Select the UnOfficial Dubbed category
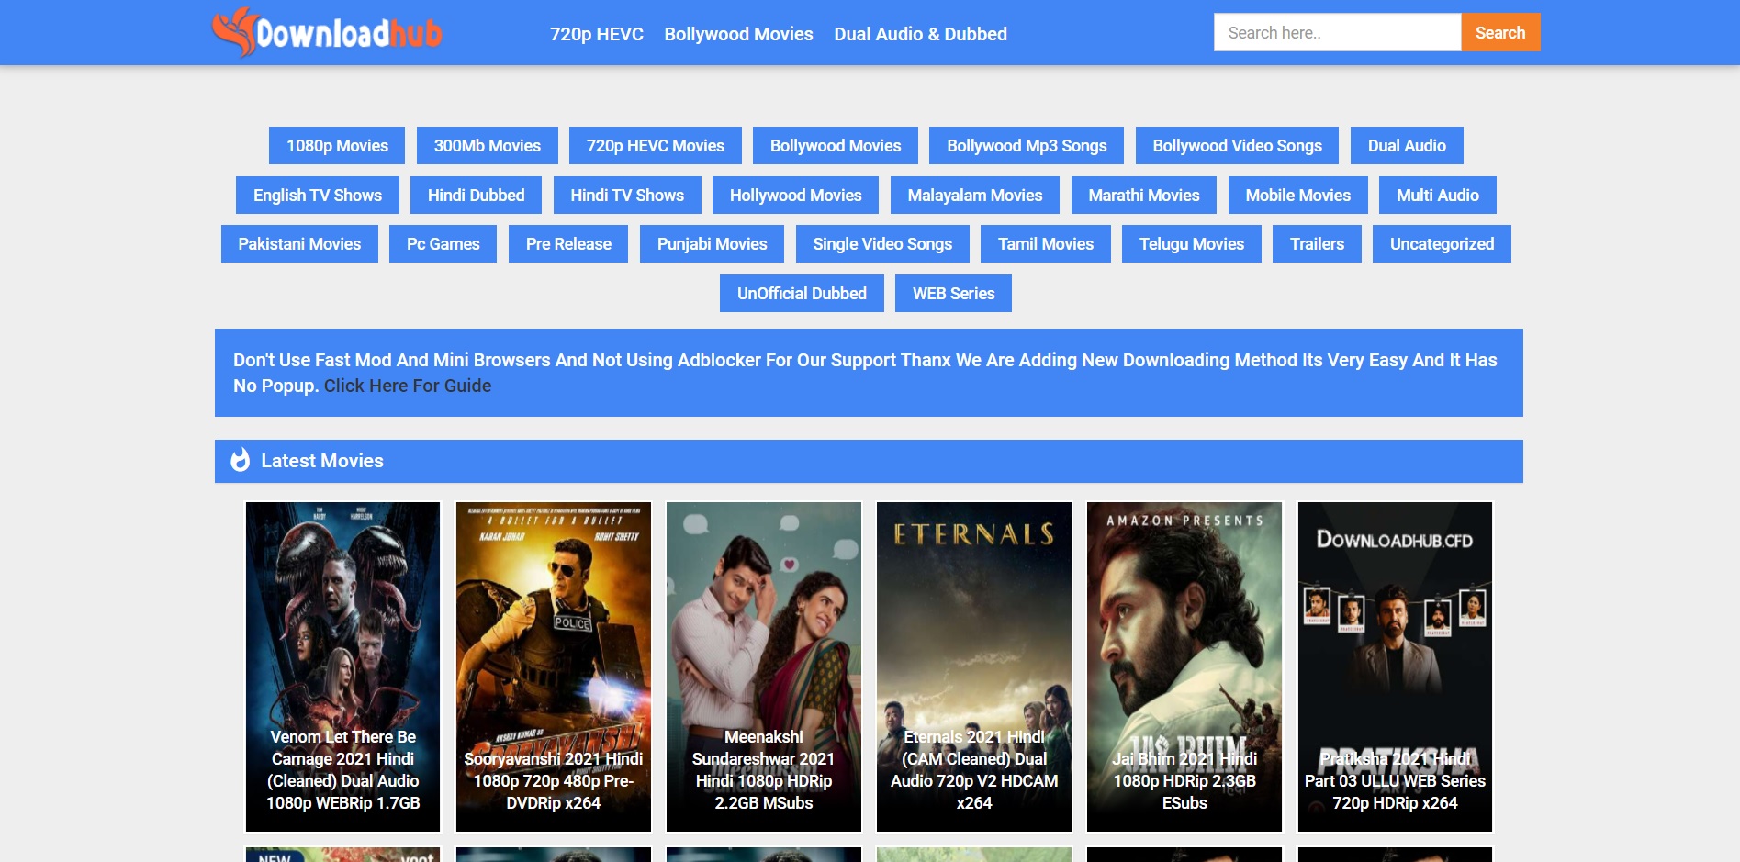 pyautogui.click(x=802, y=294)
